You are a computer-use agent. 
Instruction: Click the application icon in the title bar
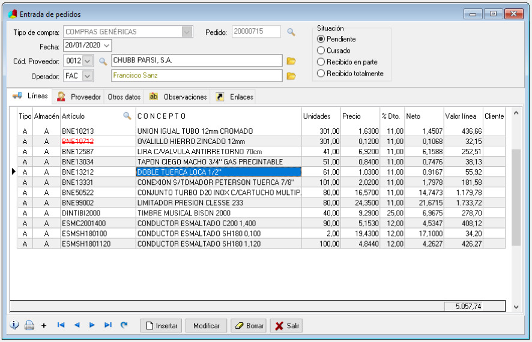pos(13,14)
